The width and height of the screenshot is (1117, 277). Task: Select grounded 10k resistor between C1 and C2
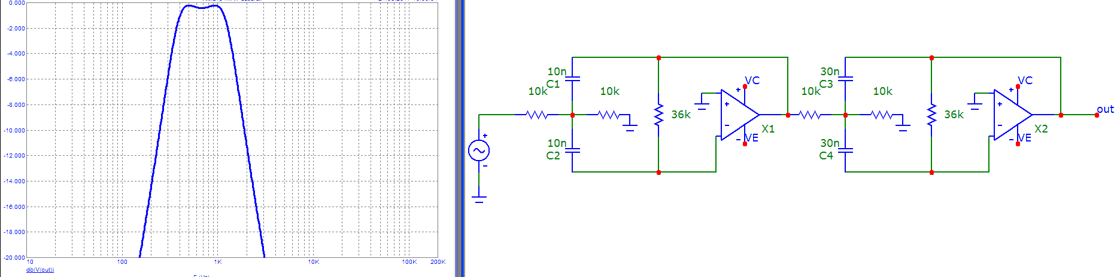click(609, 115)
